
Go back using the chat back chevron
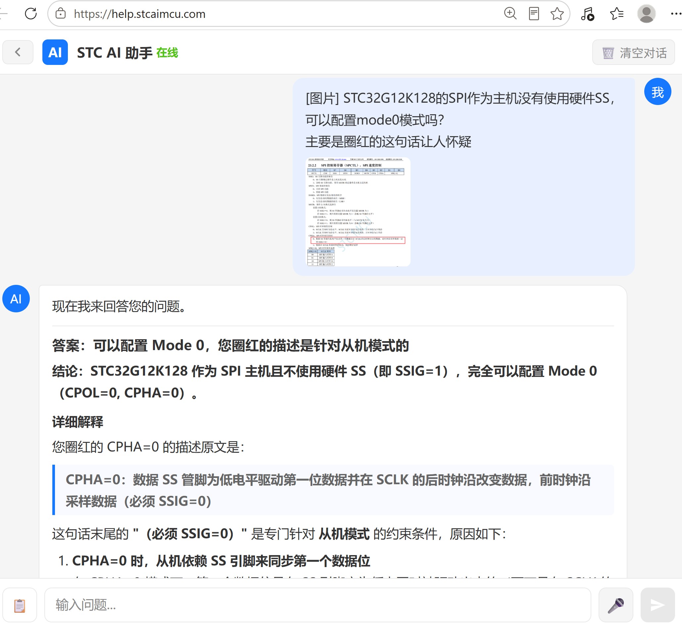[18, 52]
